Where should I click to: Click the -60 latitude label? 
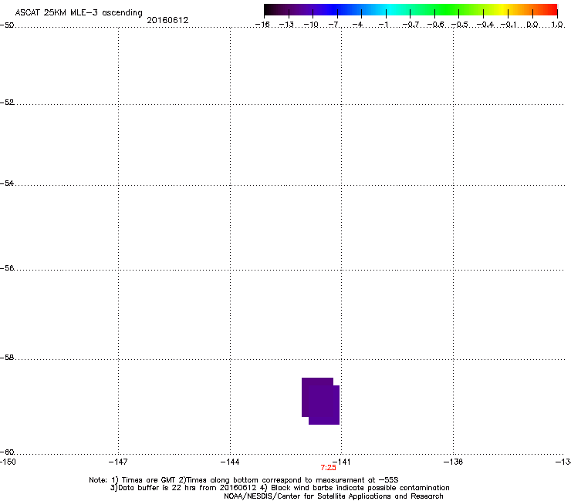point(7,452)
